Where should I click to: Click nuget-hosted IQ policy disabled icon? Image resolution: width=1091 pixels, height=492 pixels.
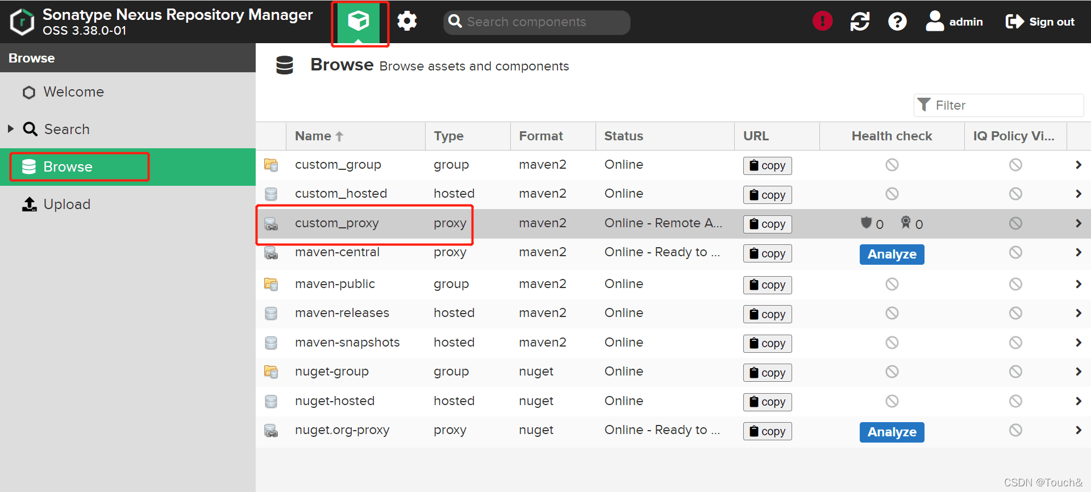click(1015, 401)
